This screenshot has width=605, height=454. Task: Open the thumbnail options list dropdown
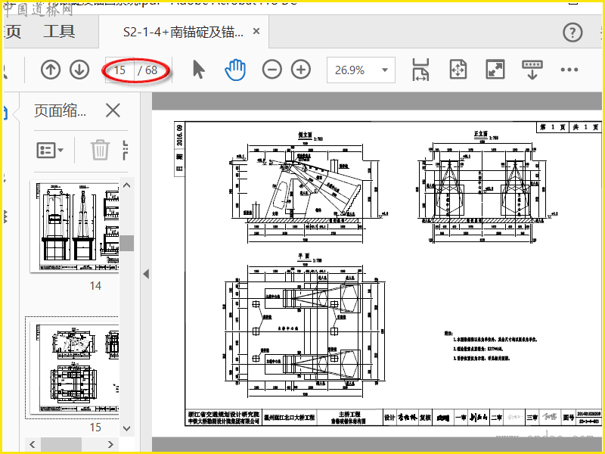[50, 150]
